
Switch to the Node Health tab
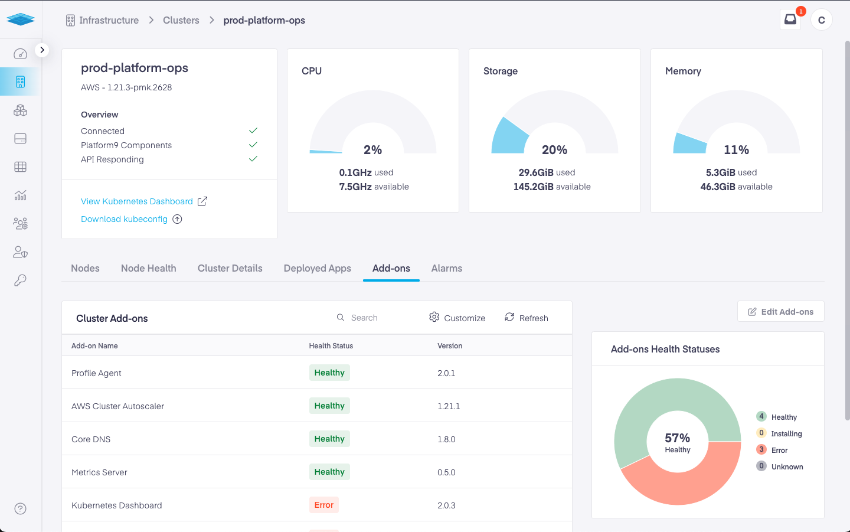[148, 268]
